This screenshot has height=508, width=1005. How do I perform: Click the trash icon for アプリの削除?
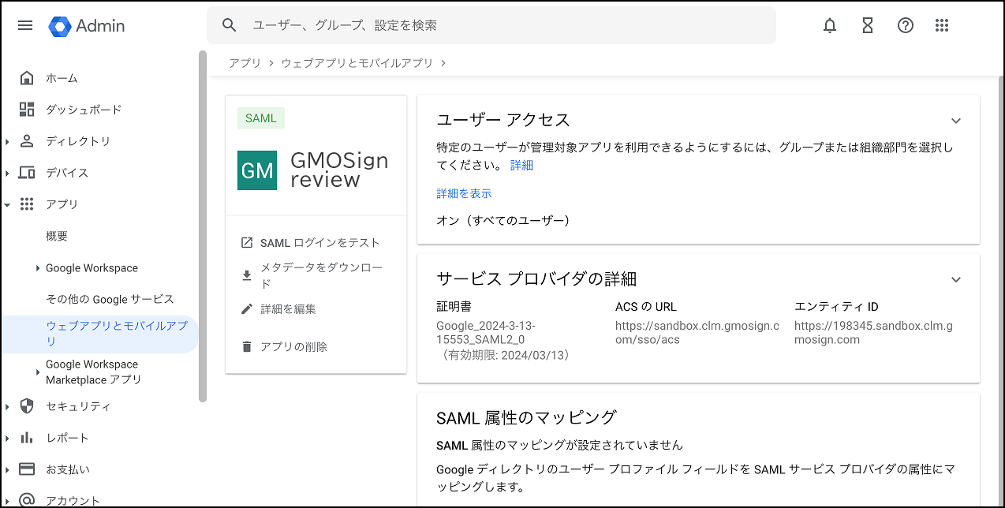coord(247,346)
